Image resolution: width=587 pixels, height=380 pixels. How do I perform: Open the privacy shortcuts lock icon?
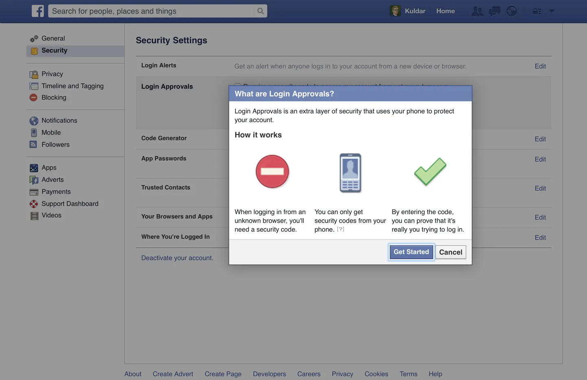pos(537,11)
